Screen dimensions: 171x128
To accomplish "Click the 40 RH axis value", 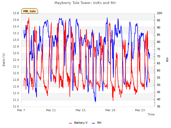I will coord(158,99).
